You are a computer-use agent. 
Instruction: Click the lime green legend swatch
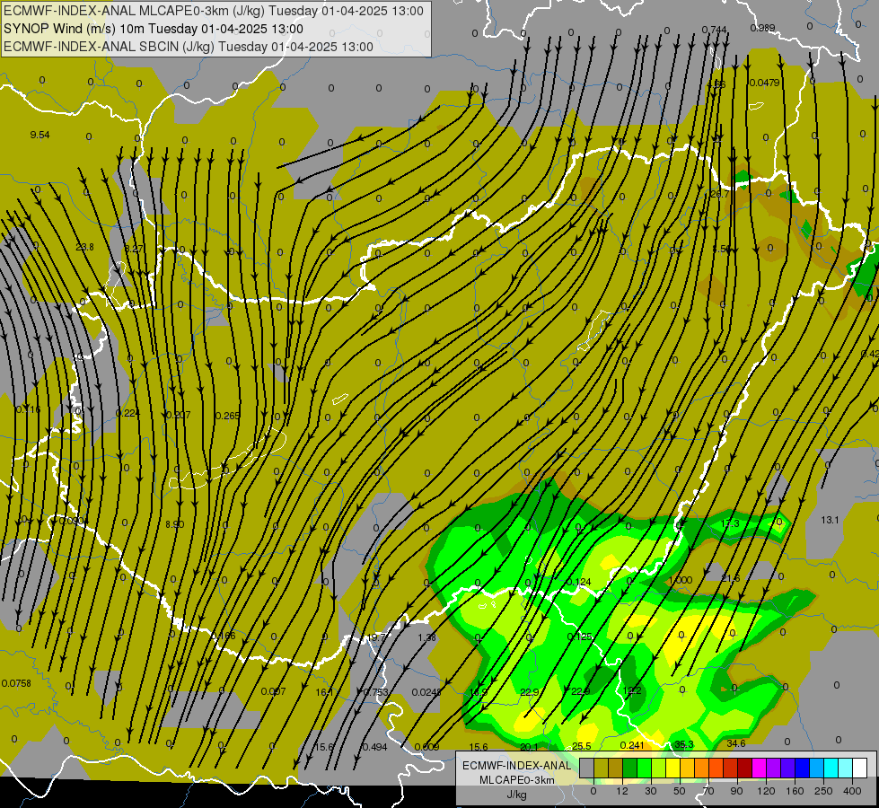[x=659, y=768]
